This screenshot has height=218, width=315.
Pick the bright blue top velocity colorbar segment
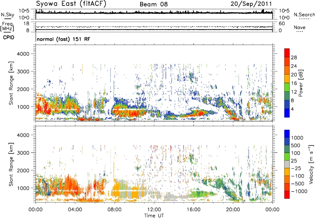click(x=287, y=134)
